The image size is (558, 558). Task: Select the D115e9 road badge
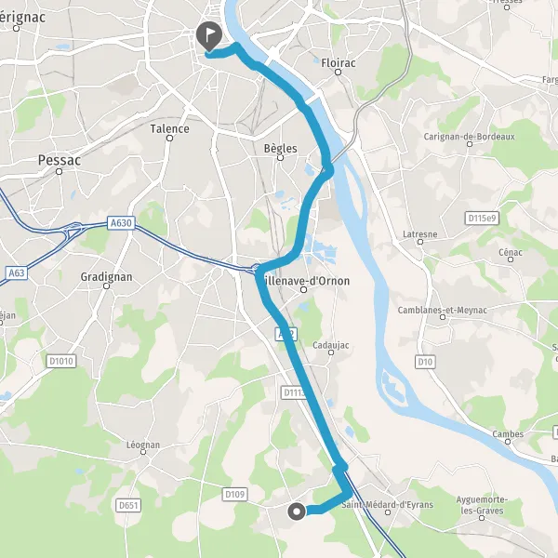482,218
